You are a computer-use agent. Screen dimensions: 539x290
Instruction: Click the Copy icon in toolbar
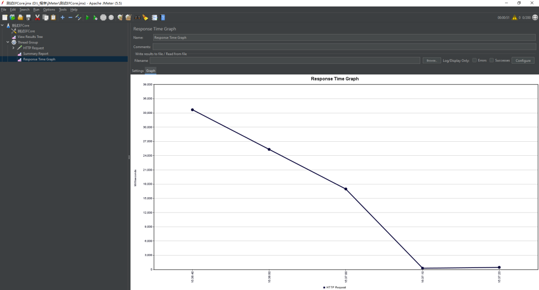(45, 17)
